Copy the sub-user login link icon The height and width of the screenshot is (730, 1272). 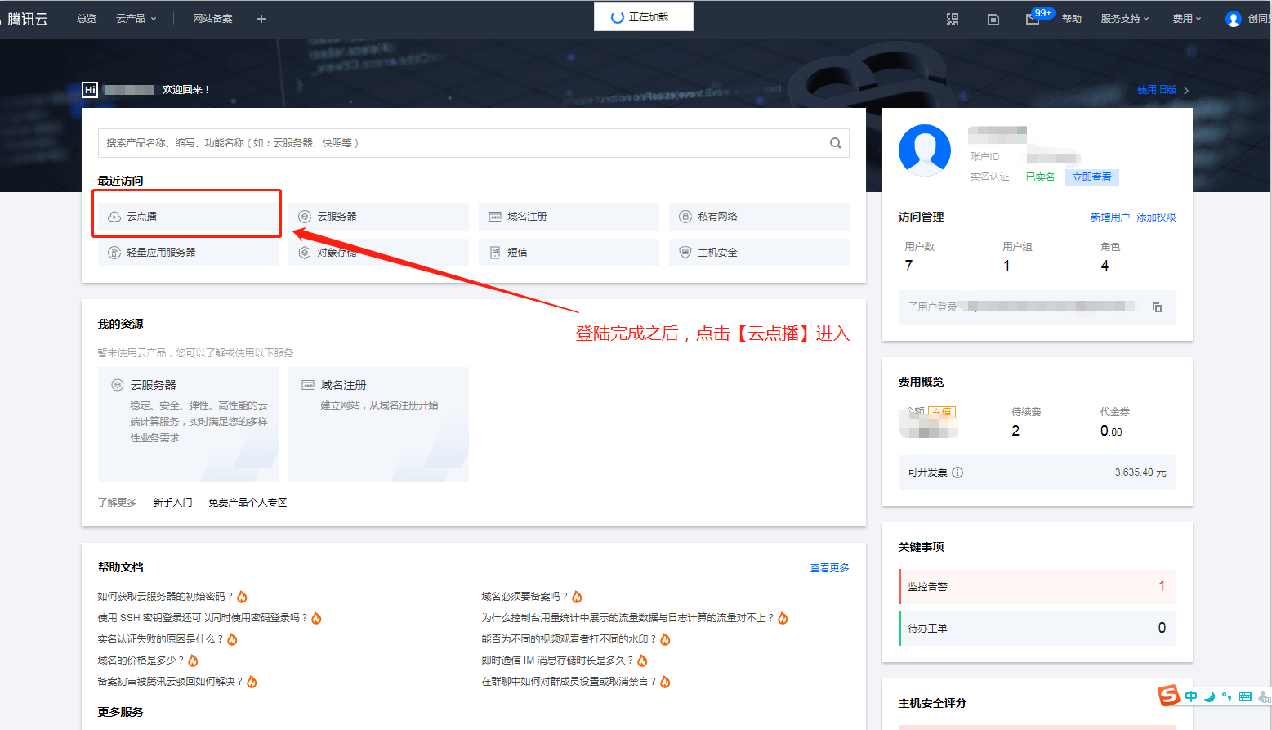click(1157, 307)
